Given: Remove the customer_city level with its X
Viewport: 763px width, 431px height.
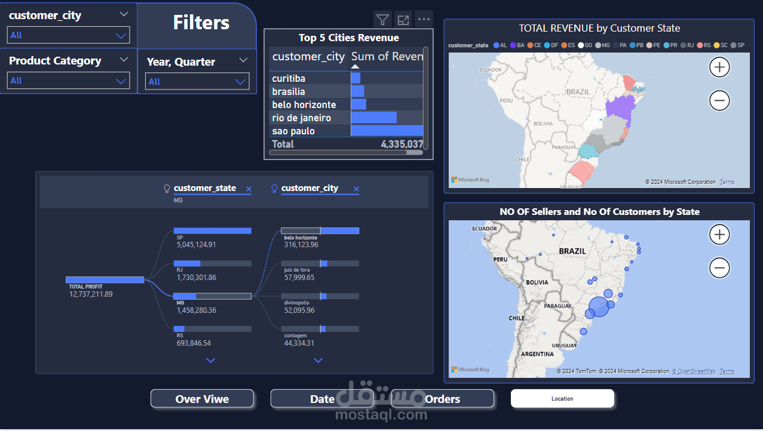Looking at the screenshot, I should (356, 189).
